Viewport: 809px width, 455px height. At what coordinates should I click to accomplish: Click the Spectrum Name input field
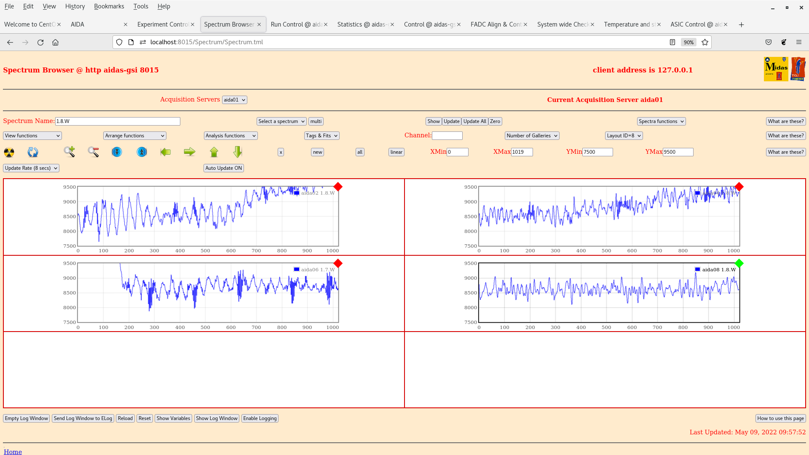[118, 121]
